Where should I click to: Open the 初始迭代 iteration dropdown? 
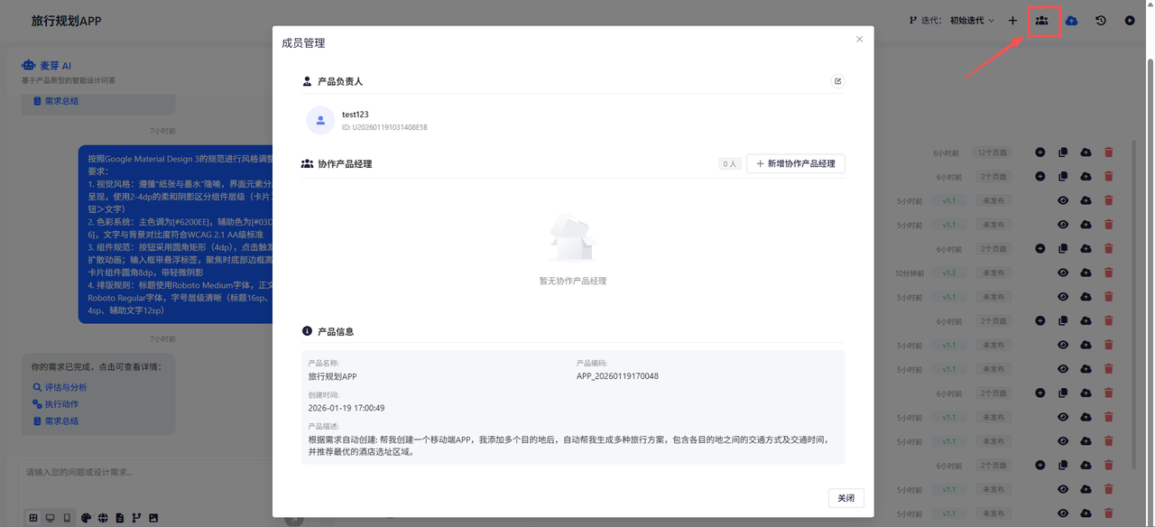point(972,20)
